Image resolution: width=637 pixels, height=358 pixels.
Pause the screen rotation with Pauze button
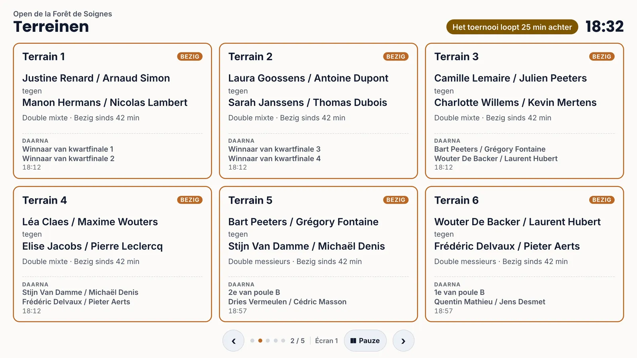pos(365,340)
